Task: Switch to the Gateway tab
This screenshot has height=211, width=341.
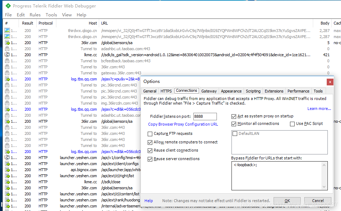Action: pyautogui.click(x=209, y=91)
